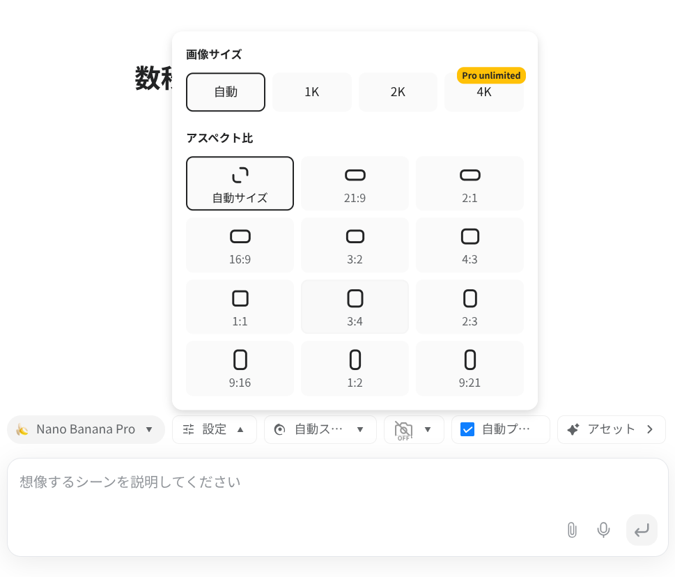This screenshot has height=577, width=675.
Task: Pick the 1:1 square aspect ratio
Action: click(x=240, y=307)
